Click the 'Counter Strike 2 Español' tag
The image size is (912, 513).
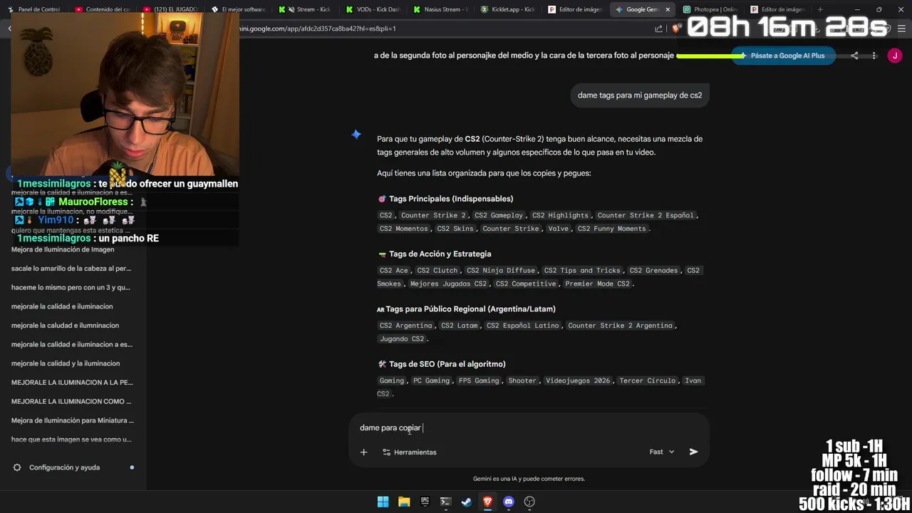tap(646, 215)
